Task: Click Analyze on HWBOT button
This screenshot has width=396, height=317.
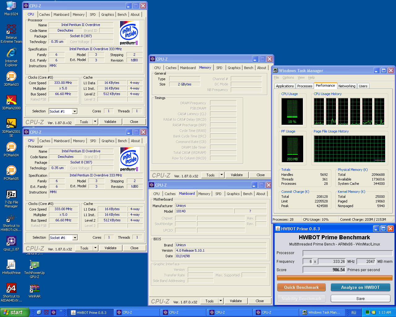Action: point(360,287)
